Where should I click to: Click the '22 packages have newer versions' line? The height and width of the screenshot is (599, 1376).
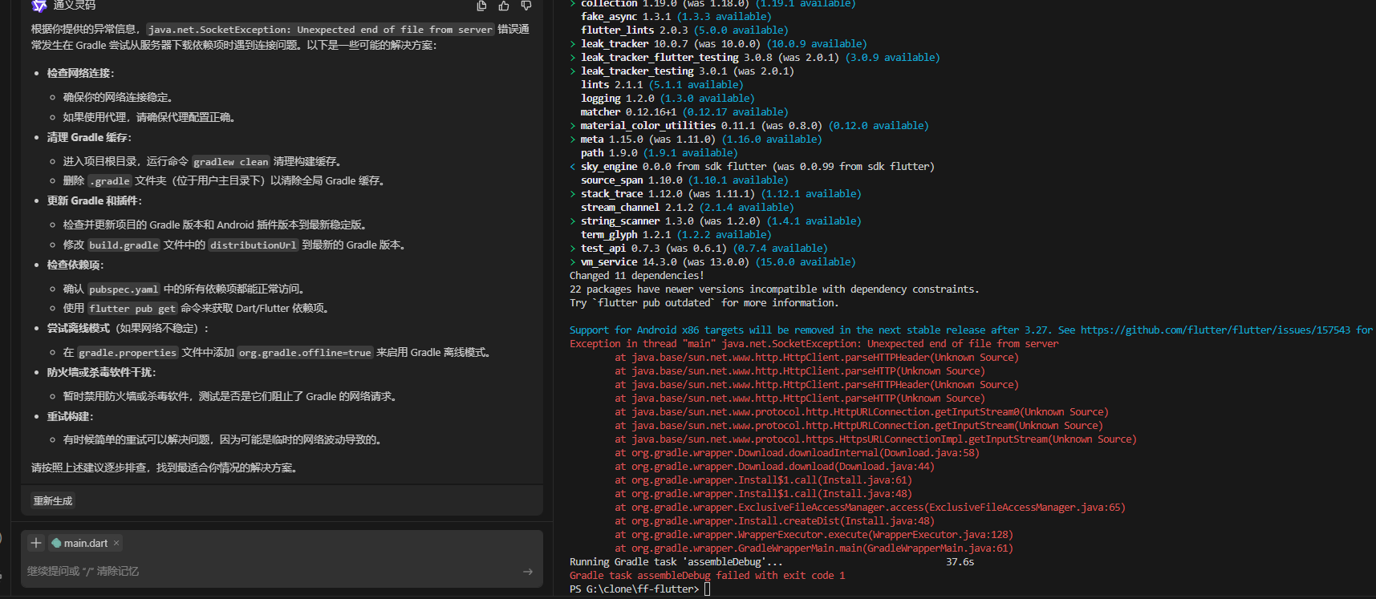[774, 289]
